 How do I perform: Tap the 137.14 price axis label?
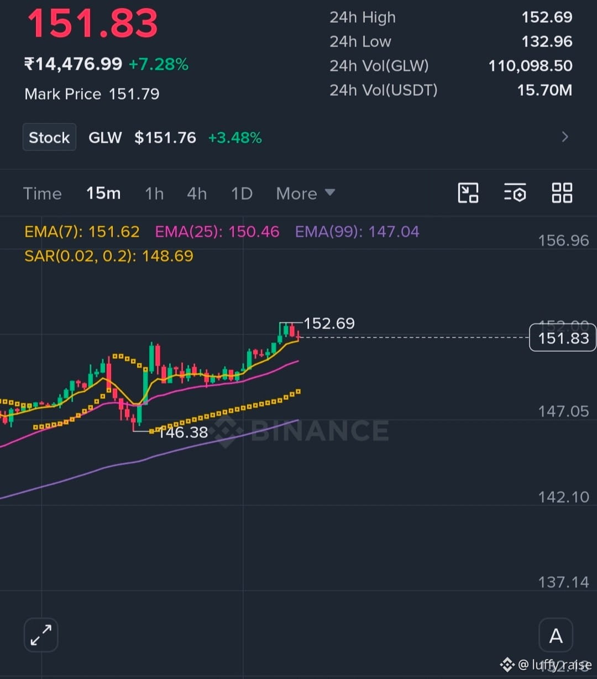(x=563, y=582)
